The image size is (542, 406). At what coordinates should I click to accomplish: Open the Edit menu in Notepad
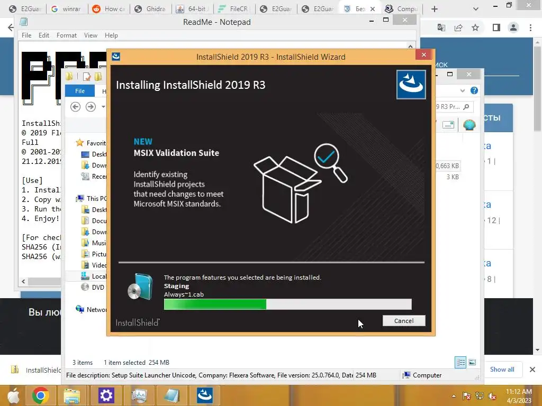point(43,35)
